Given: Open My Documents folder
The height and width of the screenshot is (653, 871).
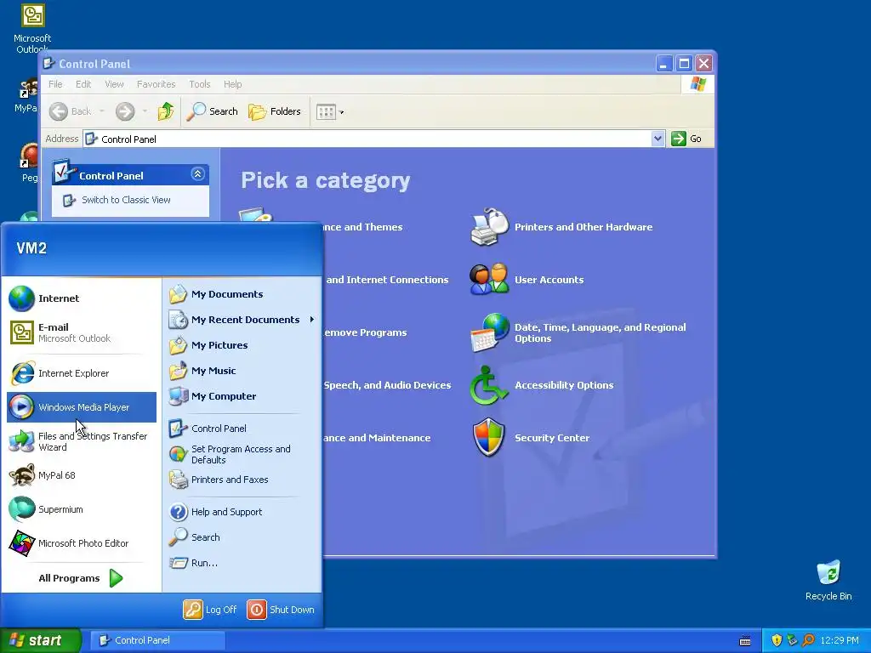Looking at the screenshot, I should click(x=242, y=293).
